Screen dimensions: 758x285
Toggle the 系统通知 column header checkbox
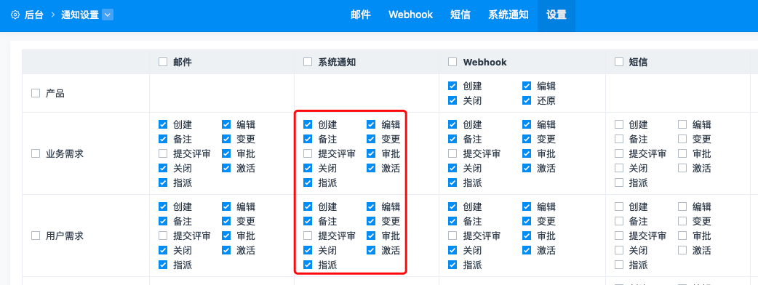pyautogui.click(x=308, y=62)
